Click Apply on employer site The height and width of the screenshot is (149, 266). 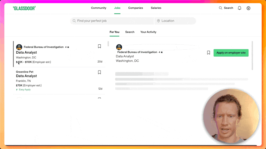(x=231, y=53)
